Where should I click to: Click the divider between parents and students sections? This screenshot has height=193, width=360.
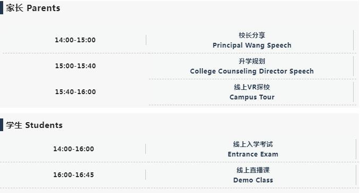[x=179, y=111]
